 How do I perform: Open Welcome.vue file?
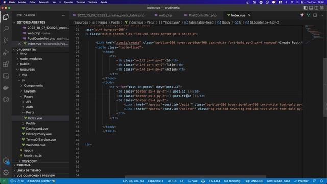(36, 145)
